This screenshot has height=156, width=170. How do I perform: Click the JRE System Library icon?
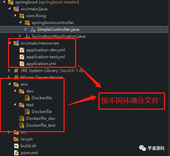pos(16,71)
